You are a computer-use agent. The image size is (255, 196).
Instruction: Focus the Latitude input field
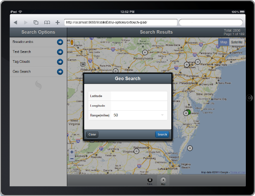click(x=139, y=96)
